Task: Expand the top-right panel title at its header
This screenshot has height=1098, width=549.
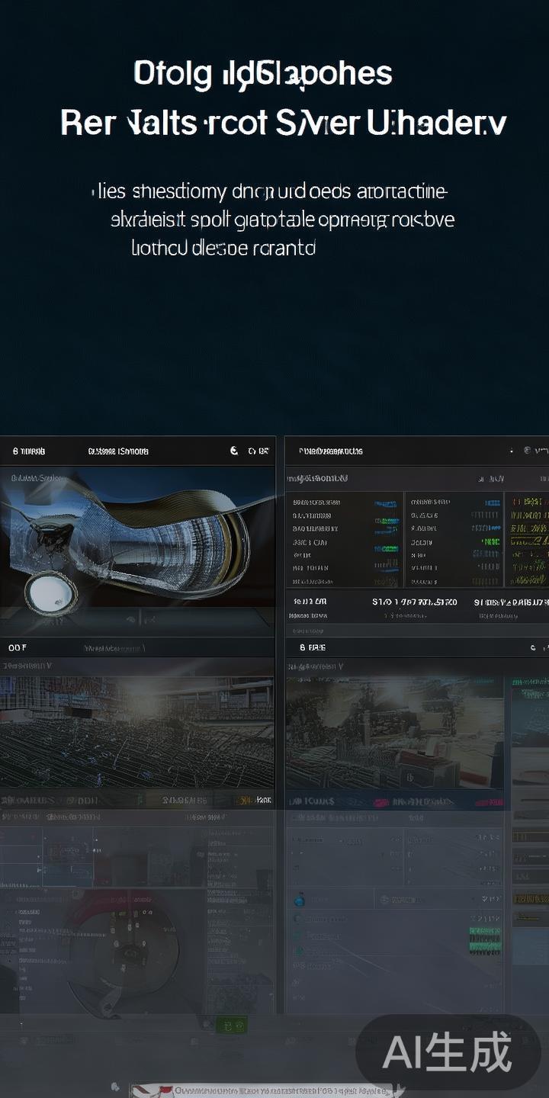Action: 331,451
